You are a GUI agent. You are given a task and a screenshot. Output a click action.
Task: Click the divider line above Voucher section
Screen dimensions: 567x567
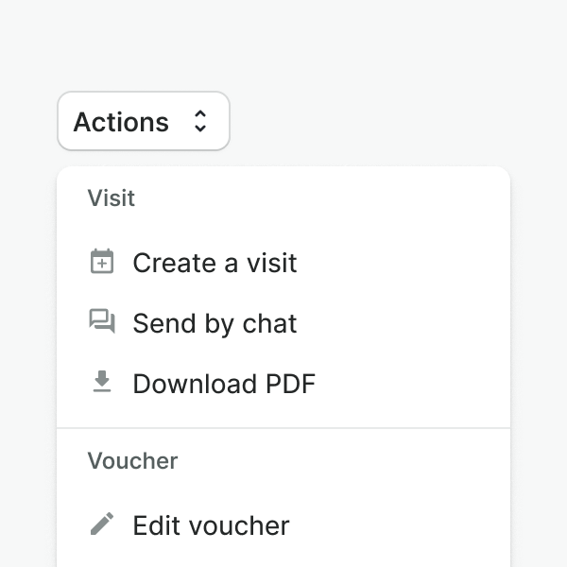coord(283,428)
